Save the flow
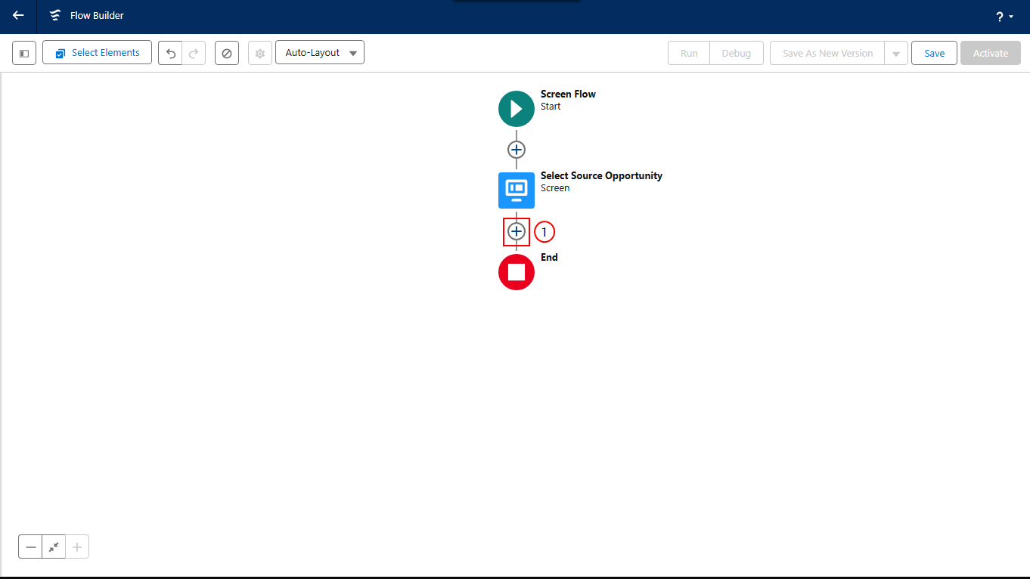 click(934, 53)
